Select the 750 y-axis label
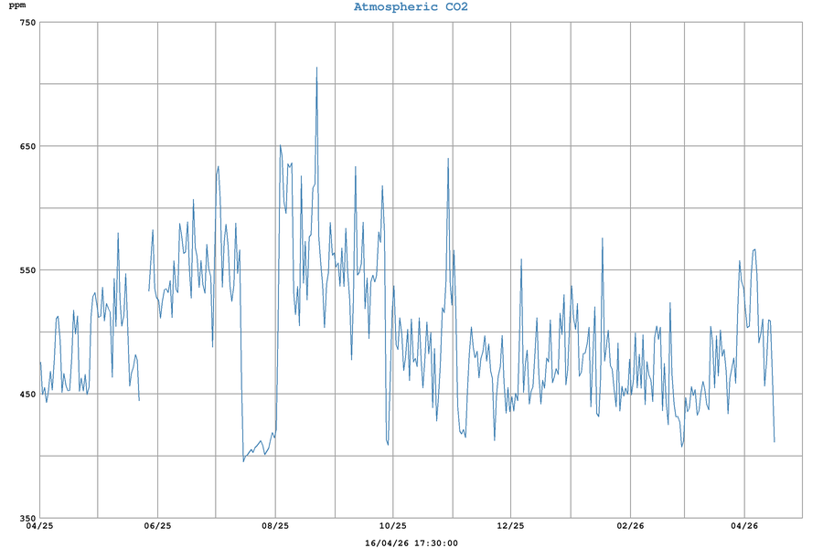 (x=25, y=22)
